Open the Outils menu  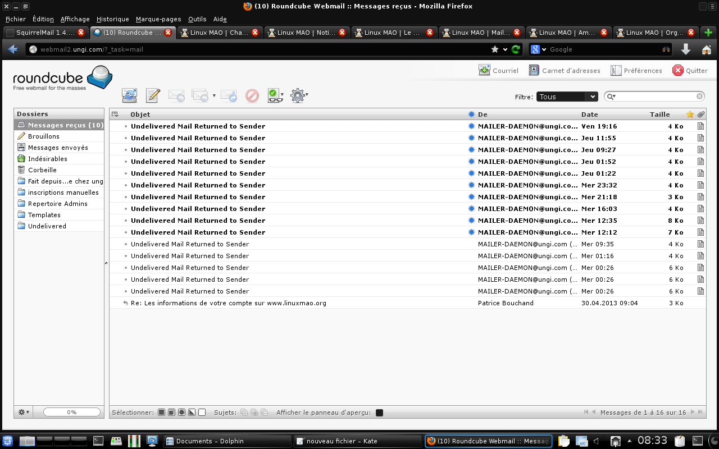click(x=198, y=19)
